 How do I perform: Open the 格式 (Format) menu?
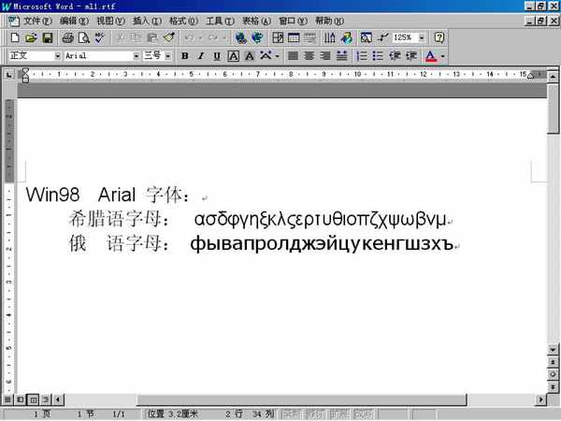[183, 21]
